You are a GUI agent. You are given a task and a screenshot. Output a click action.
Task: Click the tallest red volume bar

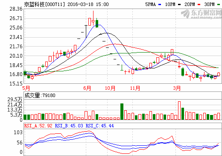179,111
